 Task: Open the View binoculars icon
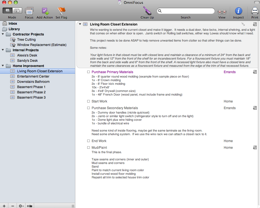click(x=222, y=12)
